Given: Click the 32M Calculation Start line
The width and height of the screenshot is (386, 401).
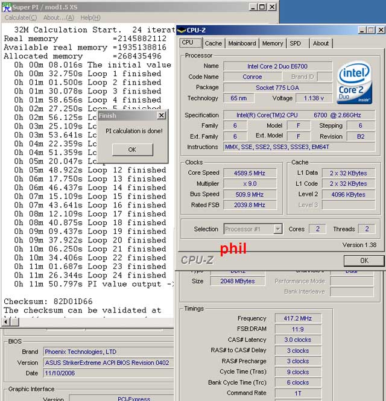Looking at the screenshot, I should pyautogui.click(x=95, y=30).
